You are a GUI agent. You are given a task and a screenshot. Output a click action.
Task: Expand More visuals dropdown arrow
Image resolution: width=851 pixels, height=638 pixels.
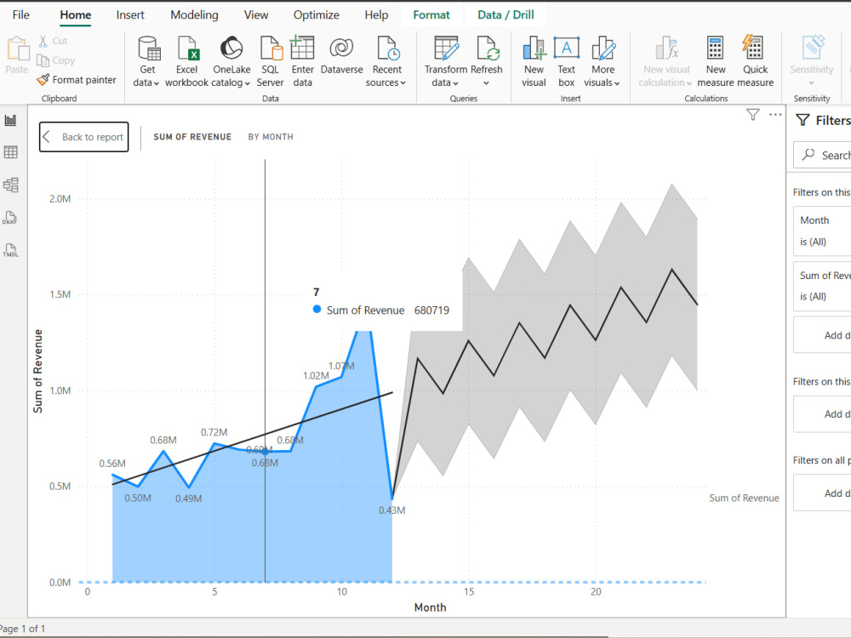click(617, 83)
